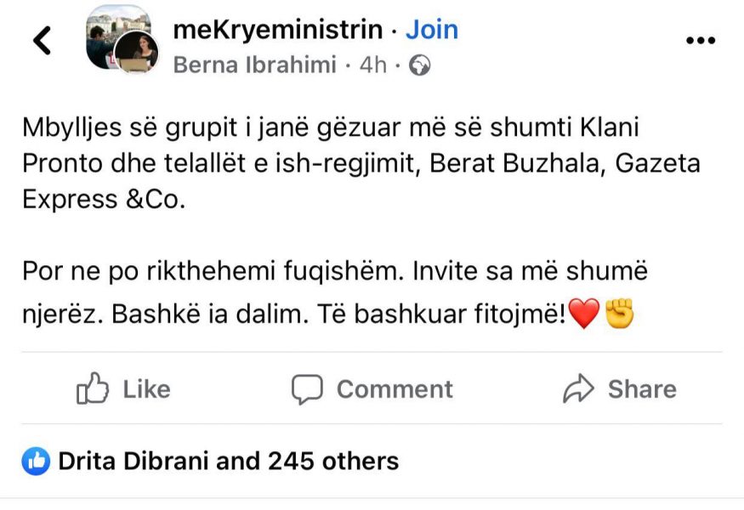This screenshot has width=744, height=510.
Task: Click the blue like reaction badge
Action: 36,462
